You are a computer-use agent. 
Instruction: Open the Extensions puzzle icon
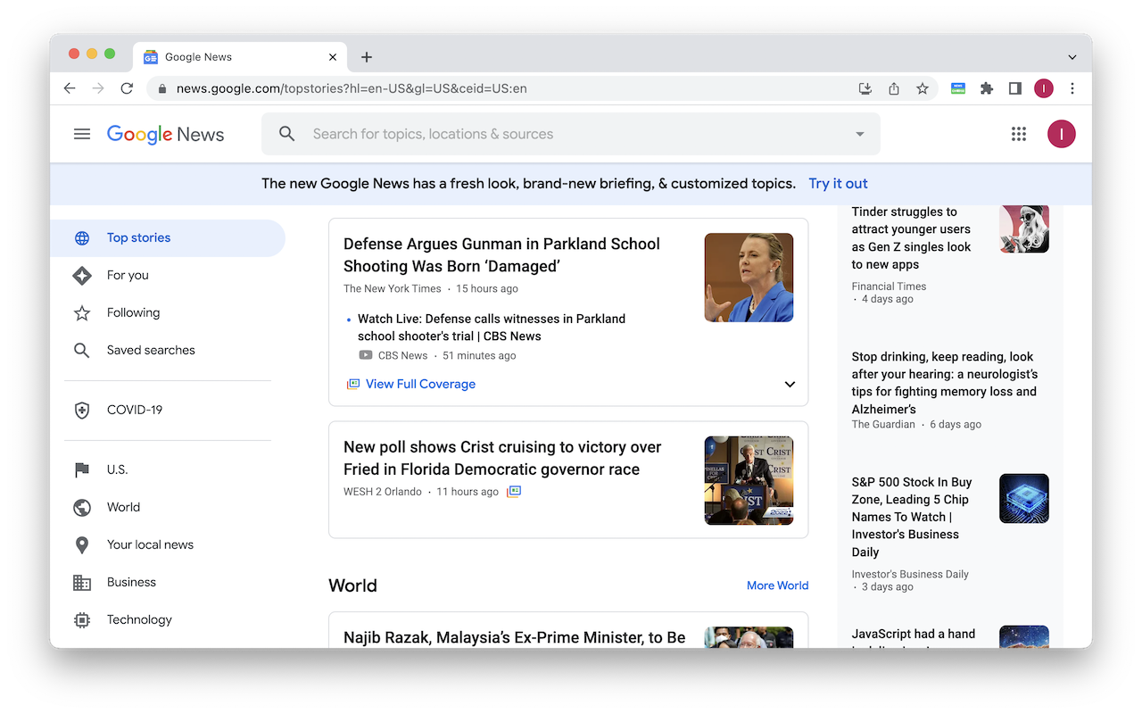click(x=987, y=88)
